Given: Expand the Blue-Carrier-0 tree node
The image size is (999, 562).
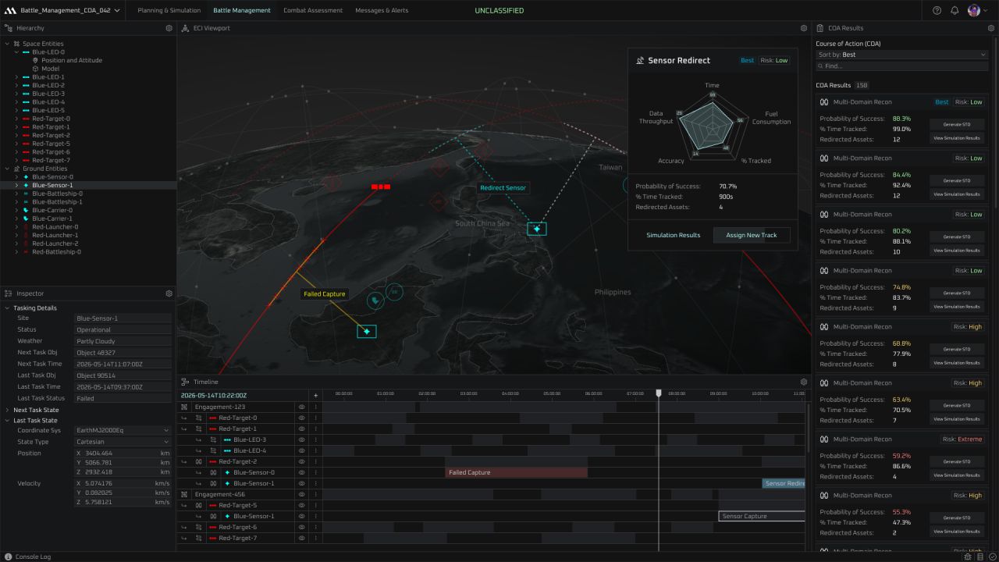Looking at the screenshot, I should [16, 210].
